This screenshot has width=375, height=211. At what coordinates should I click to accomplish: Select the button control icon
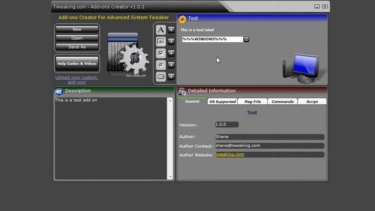(x=161, y=77)
